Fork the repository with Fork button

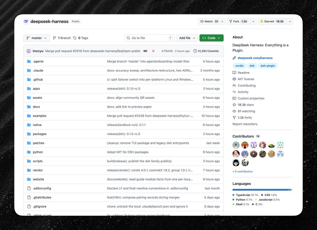tap(238, 21)
